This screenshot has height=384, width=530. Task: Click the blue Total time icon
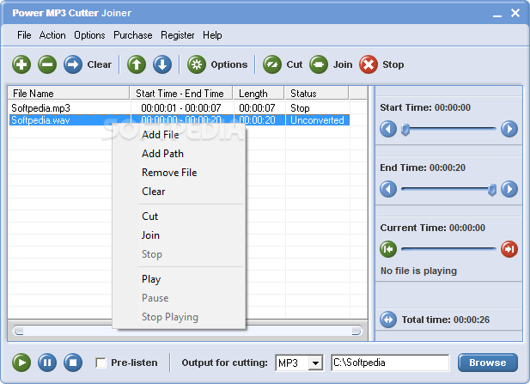coord(388,320)
